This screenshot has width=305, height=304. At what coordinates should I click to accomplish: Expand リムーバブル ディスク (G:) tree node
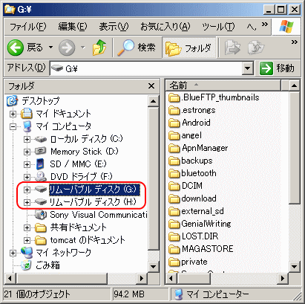pos(27,190)
